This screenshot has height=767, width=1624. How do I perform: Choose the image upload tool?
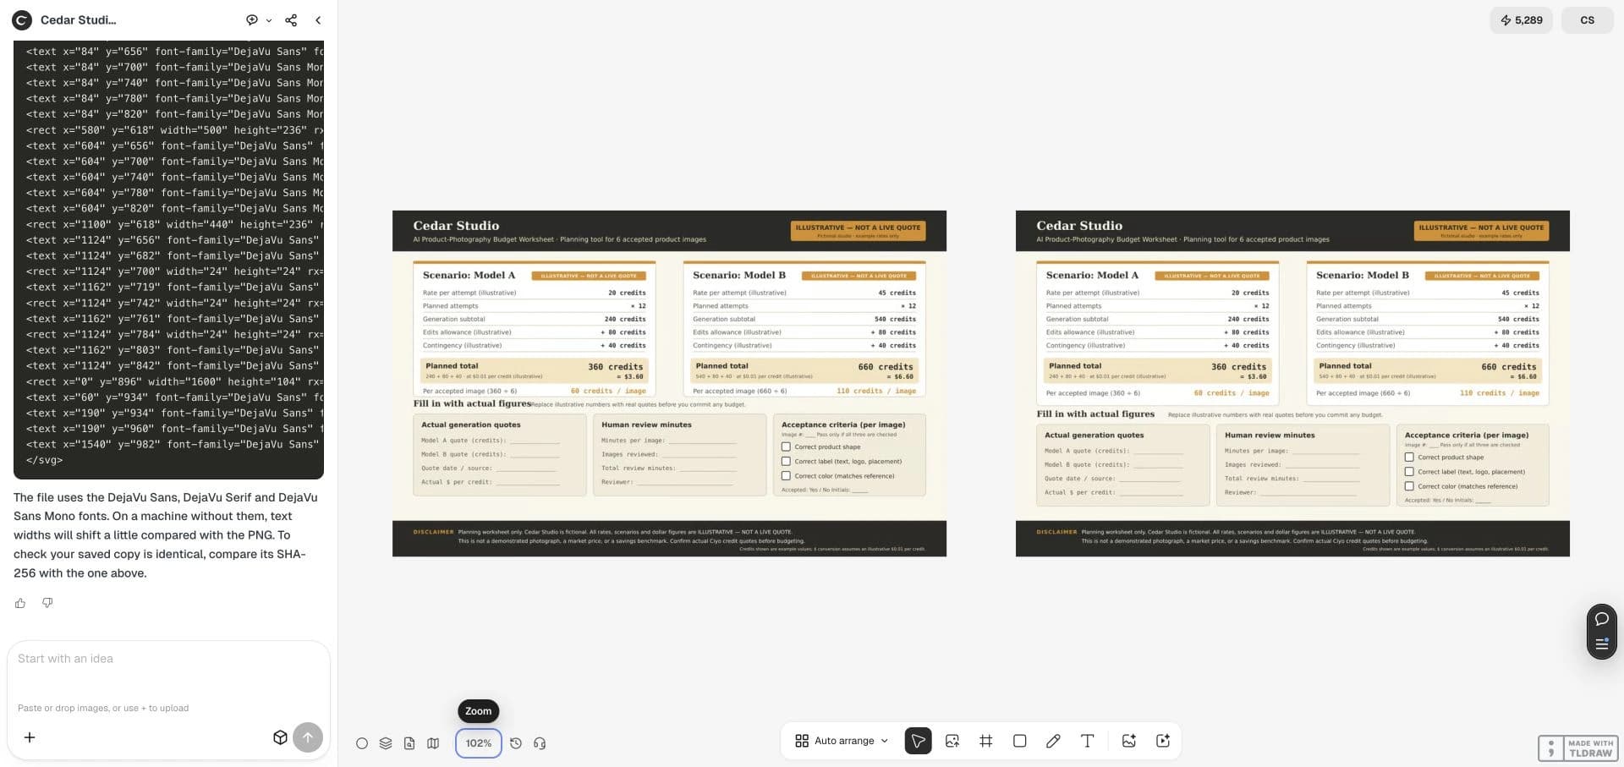952,741
